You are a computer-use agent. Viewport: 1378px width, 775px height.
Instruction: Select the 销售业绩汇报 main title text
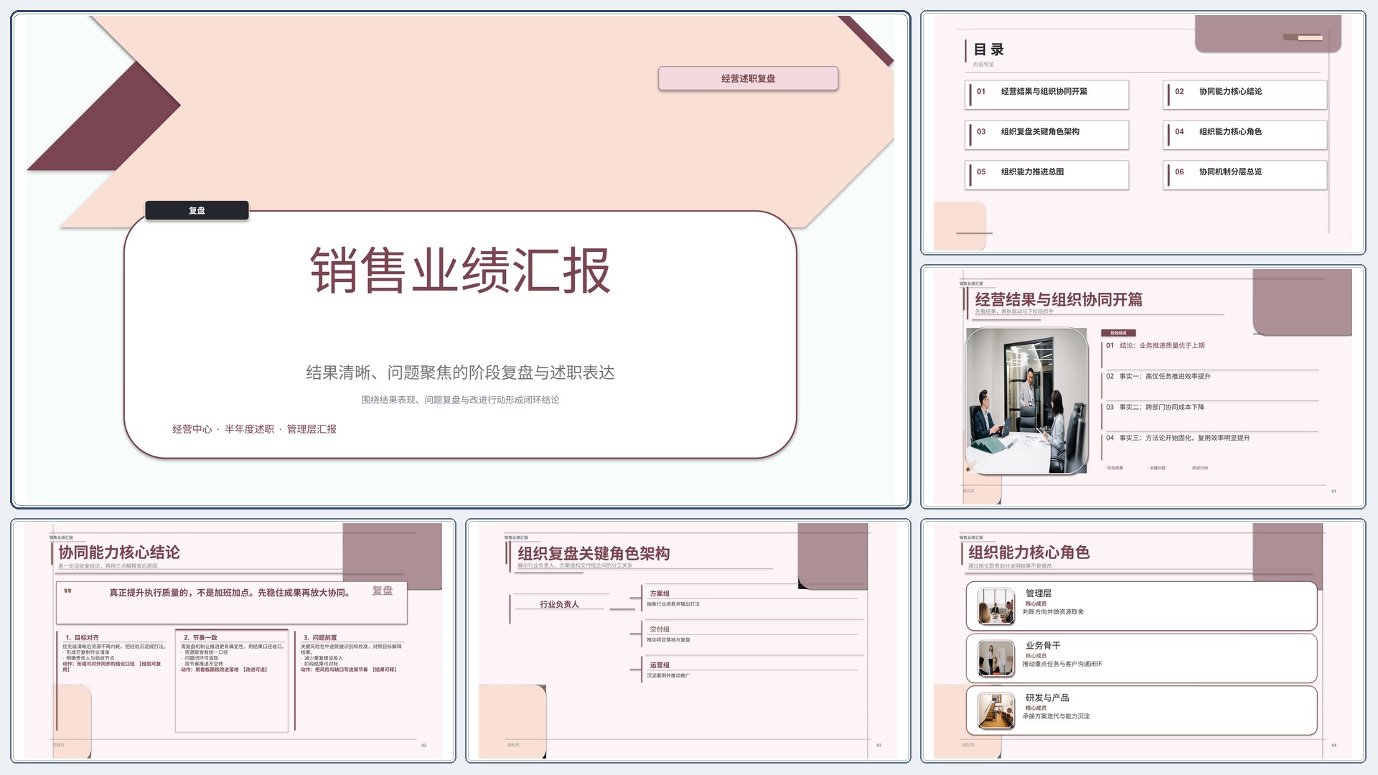tap(460, 271)
